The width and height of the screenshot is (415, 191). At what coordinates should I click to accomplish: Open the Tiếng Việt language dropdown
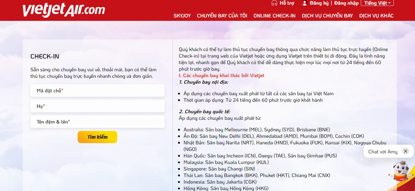click(377, 3)
